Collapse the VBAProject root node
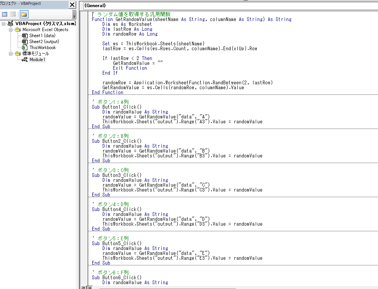 pos(3,24)
